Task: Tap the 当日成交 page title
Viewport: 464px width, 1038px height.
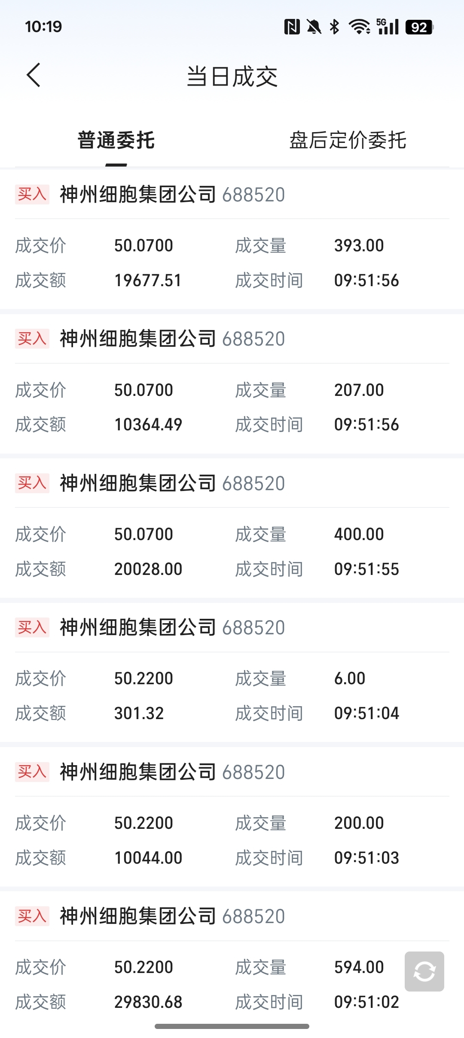Action: [x=232, y=77]
